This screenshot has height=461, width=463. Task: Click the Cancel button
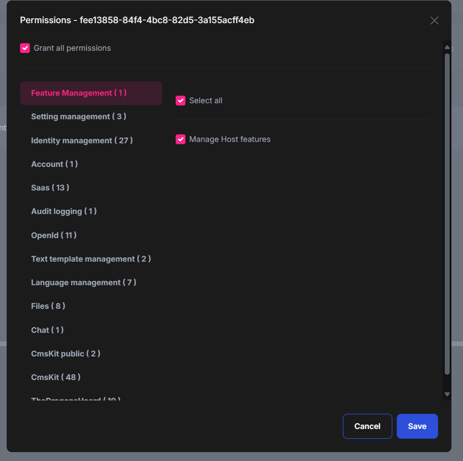click(x=367, y=426)
